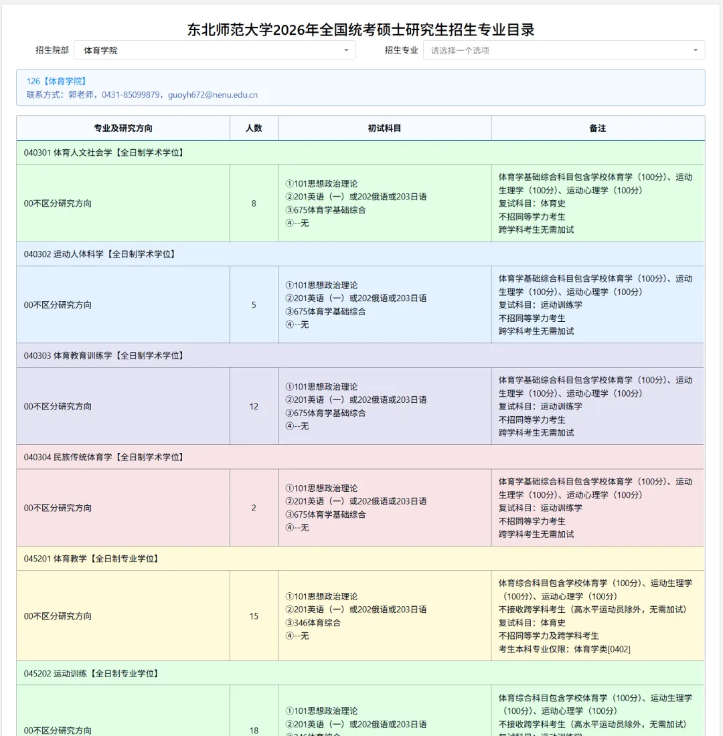Image resolution: width=723 pixels, height=736 pixels.
Task: Click ③675体育学基础综合 in 040301 row
Action: (325, 210)
